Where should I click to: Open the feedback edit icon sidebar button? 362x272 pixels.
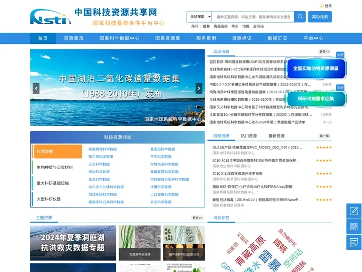pyautogui.click(x=354, y=211)
